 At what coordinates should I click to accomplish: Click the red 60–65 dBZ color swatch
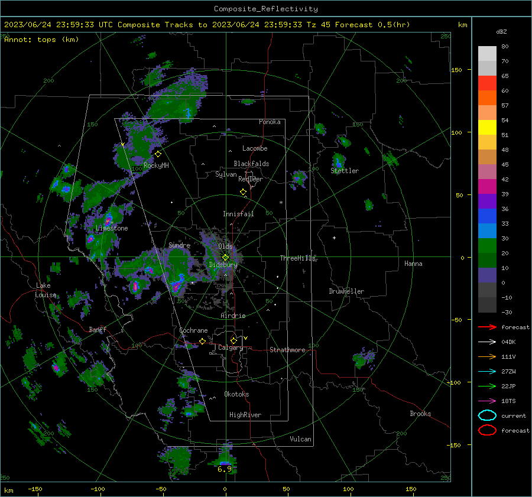point(487,83)
